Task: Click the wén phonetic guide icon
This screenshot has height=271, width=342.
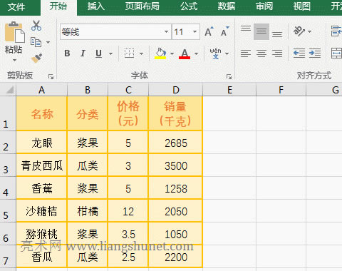Action: pos(215,53)
